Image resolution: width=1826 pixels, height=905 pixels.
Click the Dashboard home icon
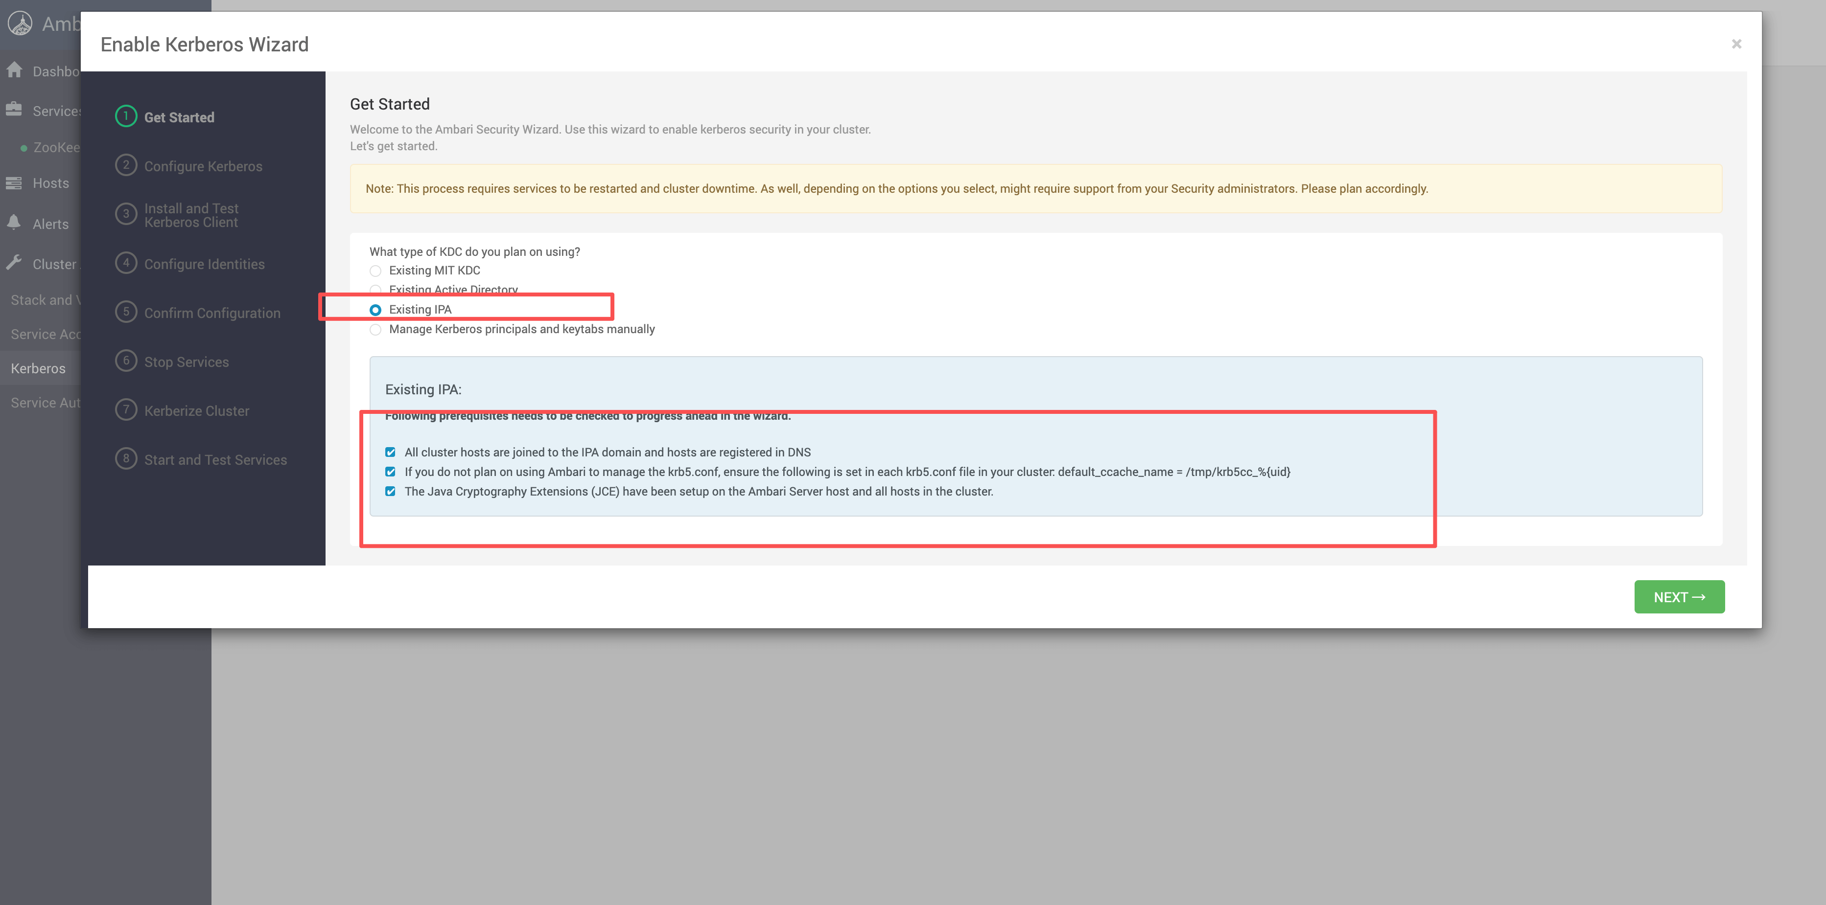point(14,70)
